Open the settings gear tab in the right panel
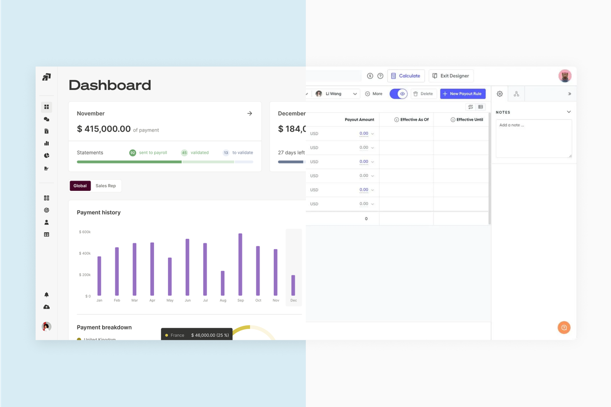This screenshot has height=407, width=611. coord(499,93)
